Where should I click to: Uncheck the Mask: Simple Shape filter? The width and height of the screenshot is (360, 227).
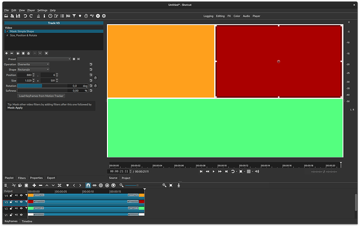[x=7, y=31]
